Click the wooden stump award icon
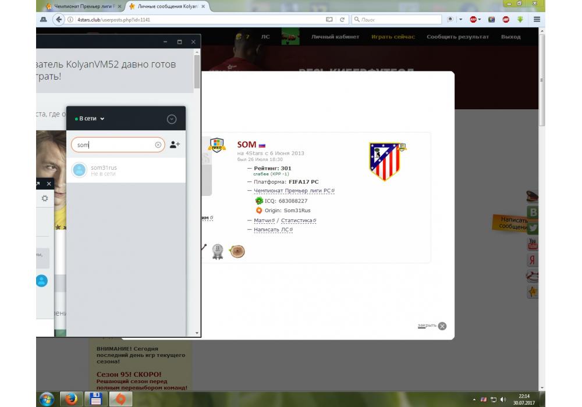 click(x=237, y=252)
